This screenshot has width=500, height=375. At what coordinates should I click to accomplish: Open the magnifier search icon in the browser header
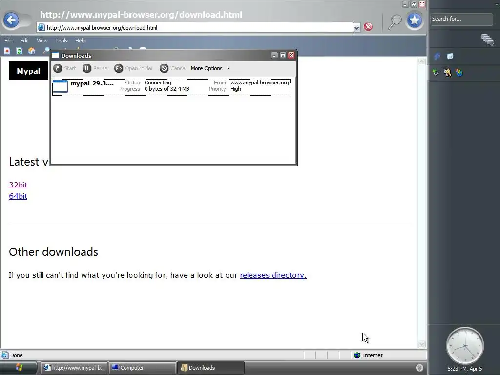point(395,21)
